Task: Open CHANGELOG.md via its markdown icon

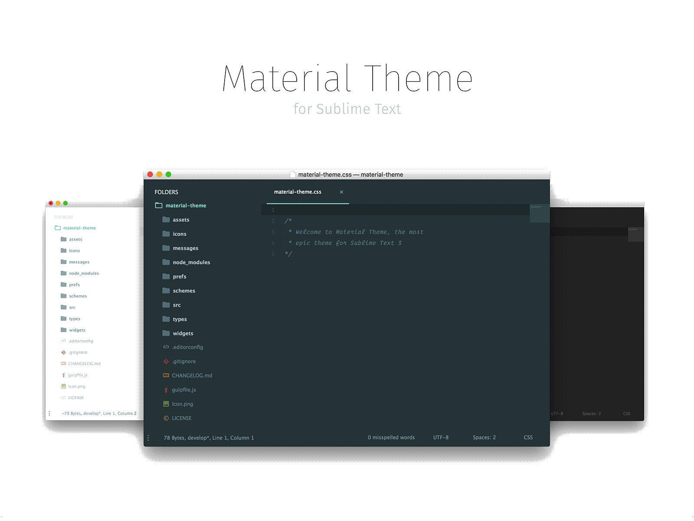Action: point(166,375)
